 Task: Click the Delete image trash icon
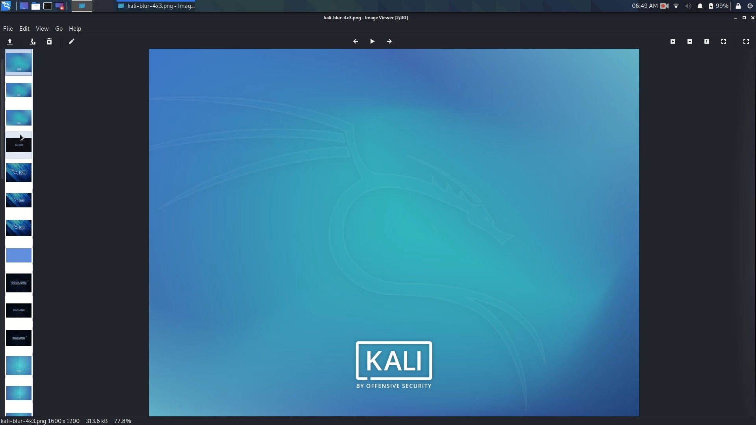(49, 41)
